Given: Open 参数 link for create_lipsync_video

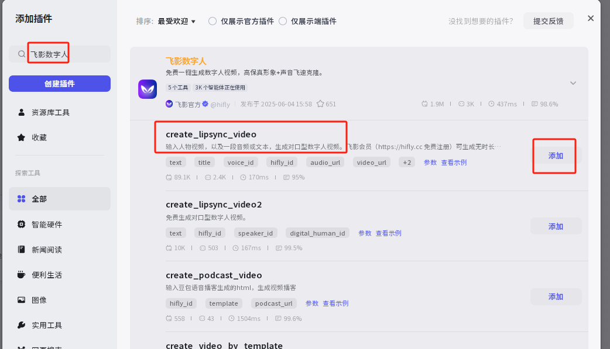Looking at the screenshot, I should coord(430,163).
